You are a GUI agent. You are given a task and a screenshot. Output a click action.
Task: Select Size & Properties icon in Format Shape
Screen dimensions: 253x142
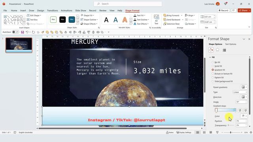[224, 50]
